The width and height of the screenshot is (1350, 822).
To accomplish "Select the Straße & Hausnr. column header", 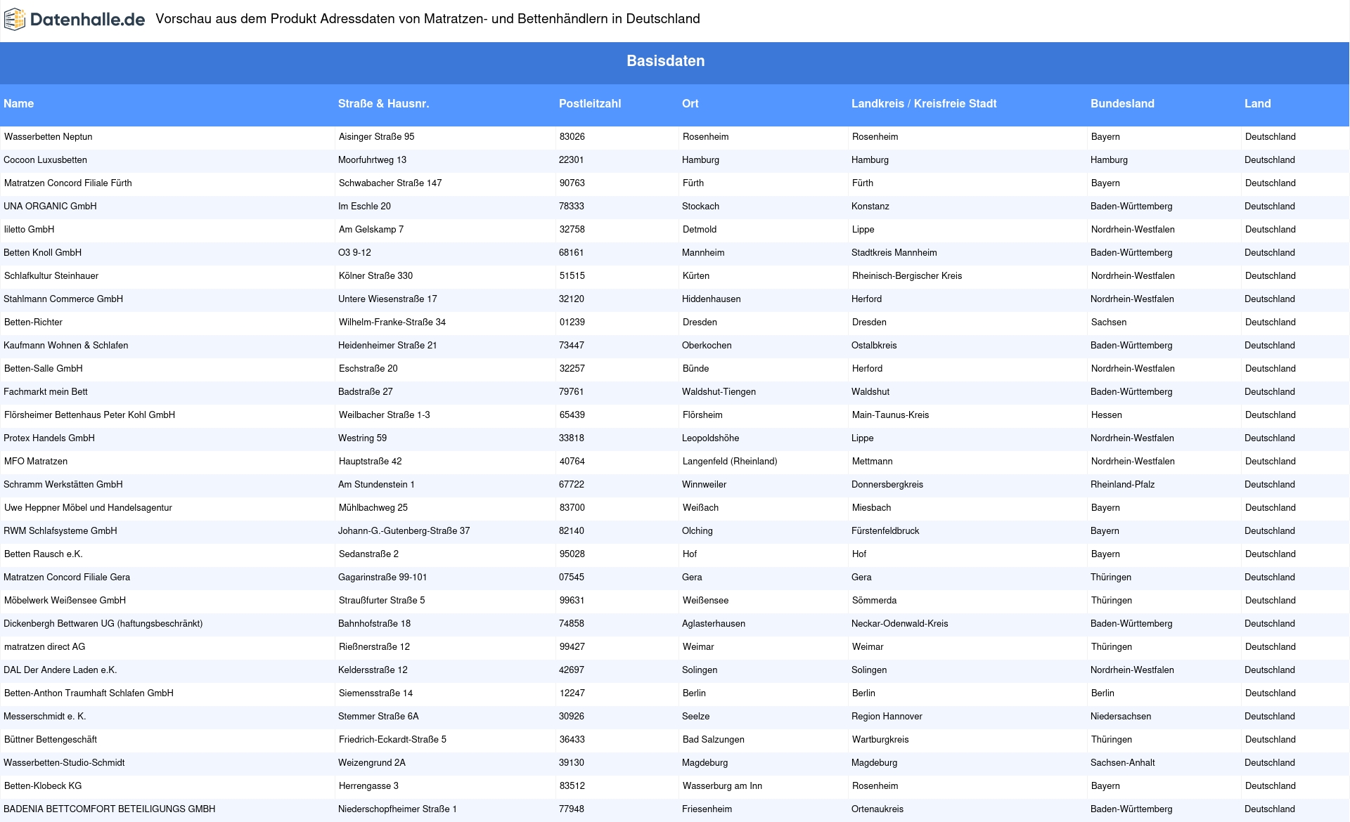I will pyautogui.click(x=383, y=104).
